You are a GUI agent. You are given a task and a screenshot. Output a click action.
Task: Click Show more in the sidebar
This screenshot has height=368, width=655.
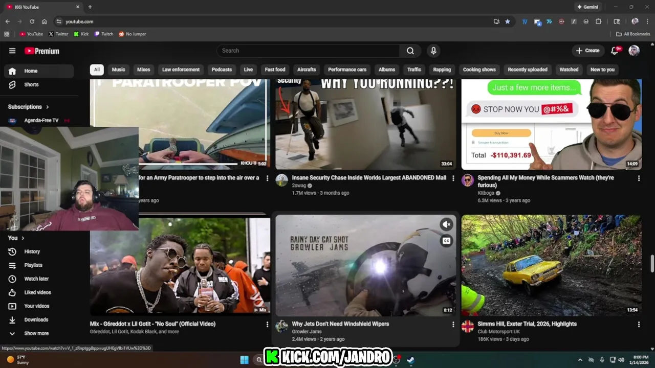39,333
